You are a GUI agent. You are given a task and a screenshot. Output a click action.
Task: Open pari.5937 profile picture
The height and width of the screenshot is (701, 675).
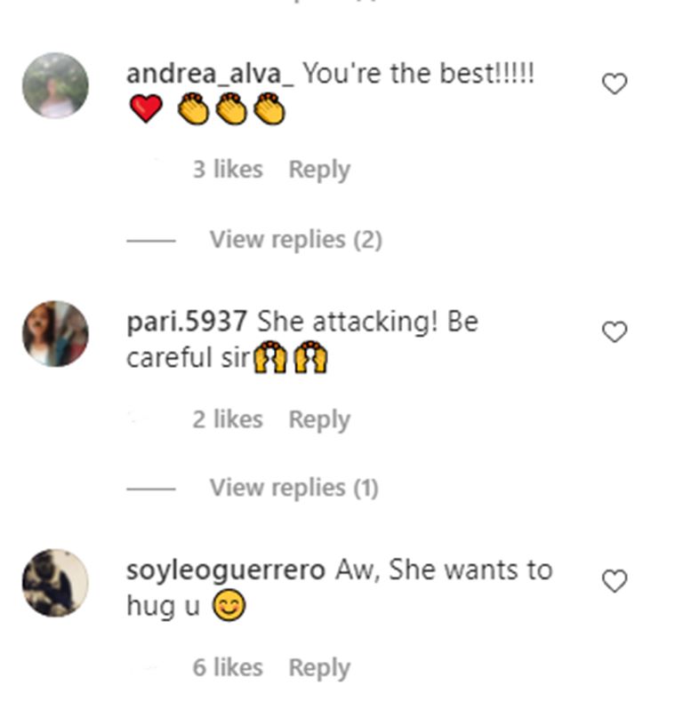point(55,334)
